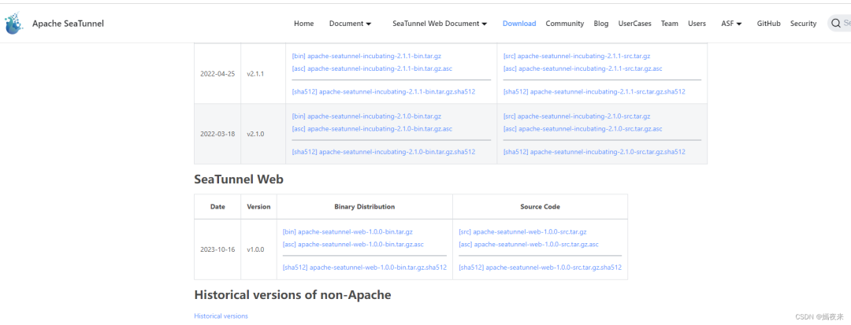Open incubating-2.1.0 bin asc signature
Screen dimensions: 851x325
pyautogui.click(x=372, y=129)
